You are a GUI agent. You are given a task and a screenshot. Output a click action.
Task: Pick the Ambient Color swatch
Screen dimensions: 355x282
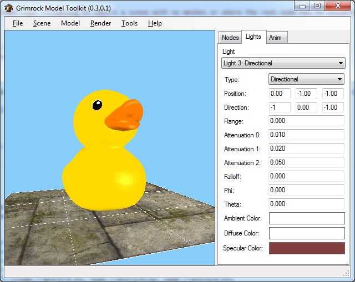tap(307, 218)
